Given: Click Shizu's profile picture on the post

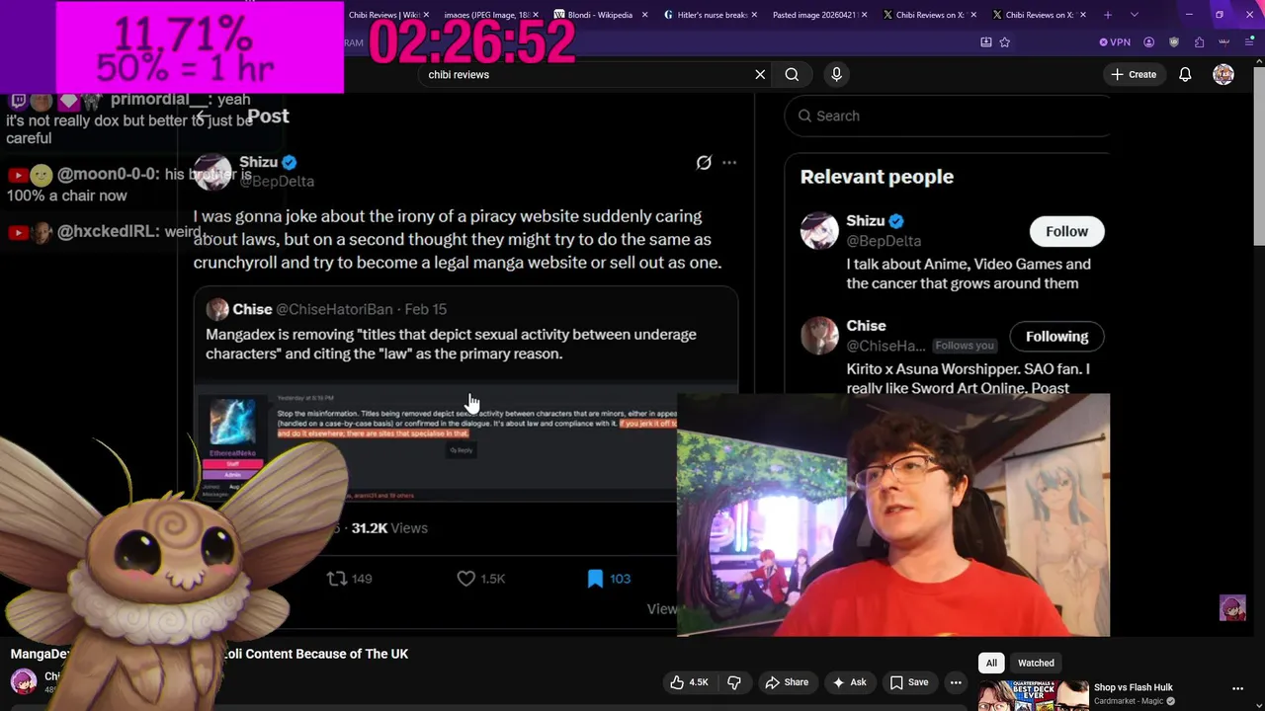Looking at the screenshot, I should 212,172.
